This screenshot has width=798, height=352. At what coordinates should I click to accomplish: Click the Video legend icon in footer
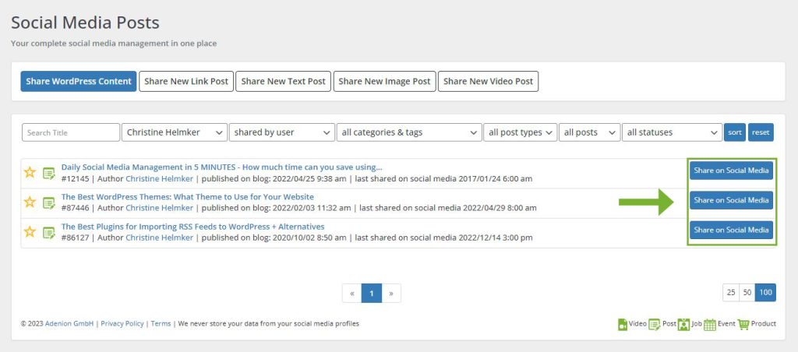pyautogui.click(x=623, y=324)
